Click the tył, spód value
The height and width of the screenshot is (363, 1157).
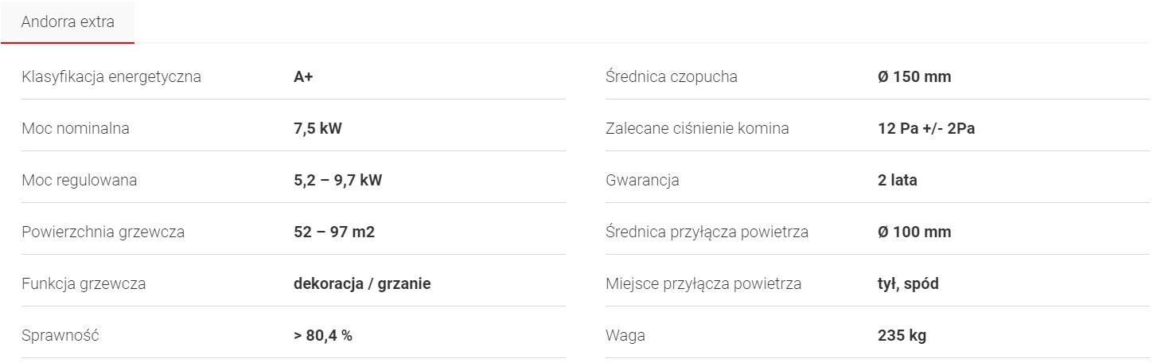[x=908, y=283]
